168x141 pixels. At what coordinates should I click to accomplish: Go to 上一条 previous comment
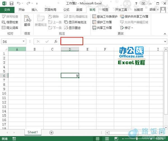55,22
